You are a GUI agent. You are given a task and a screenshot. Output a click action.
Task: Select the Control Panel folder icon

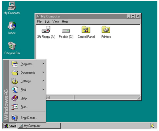[86, 29]
